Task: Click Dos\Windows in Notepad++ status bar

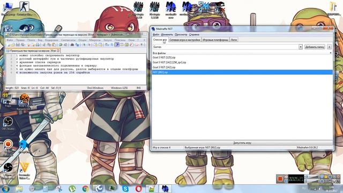Action: tap(95, 88)
